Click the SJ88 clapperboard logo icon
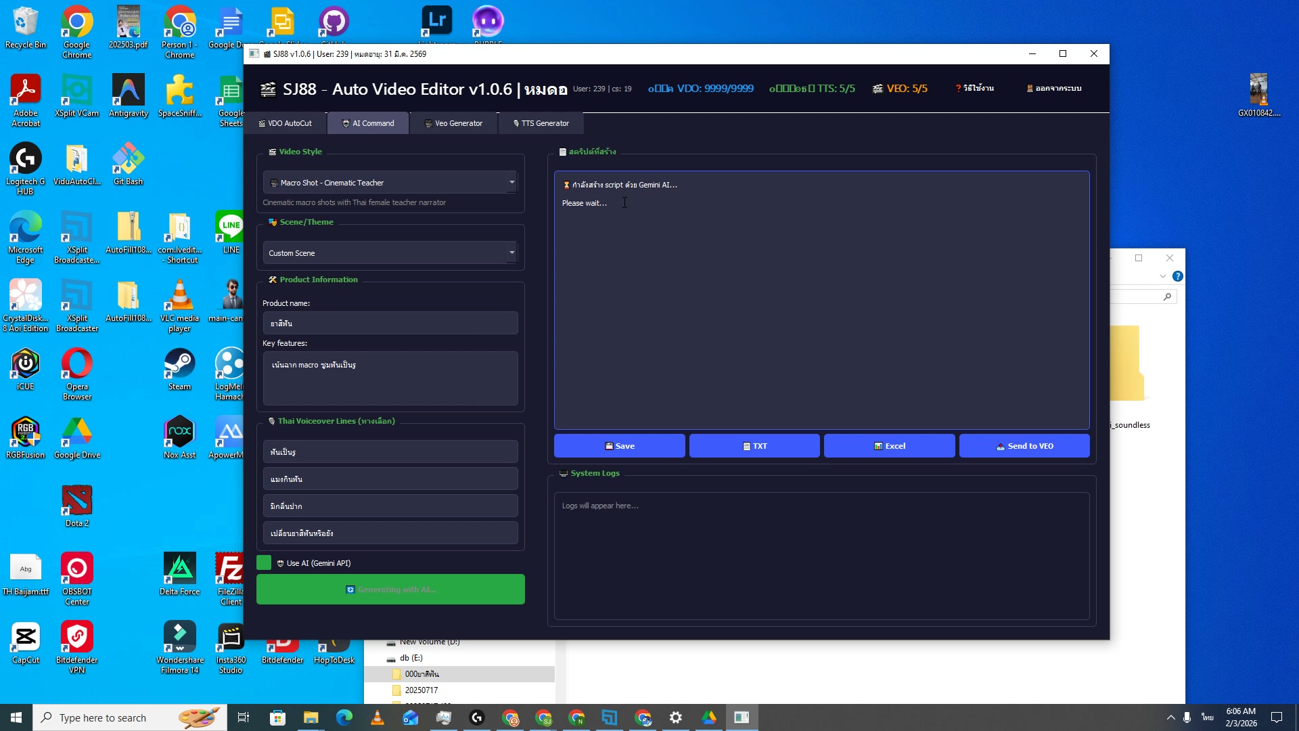Image resolution: width=1299 pixels, height=731 pixels. (x=269, y=89)
